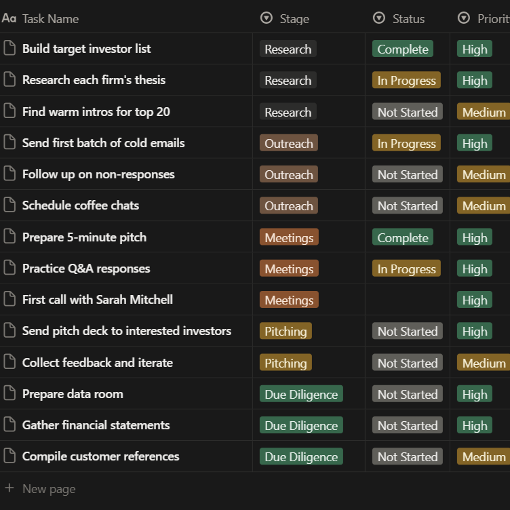
Task: Change Stage tag for Build target investor list
Action: click(x=288, y=49)
